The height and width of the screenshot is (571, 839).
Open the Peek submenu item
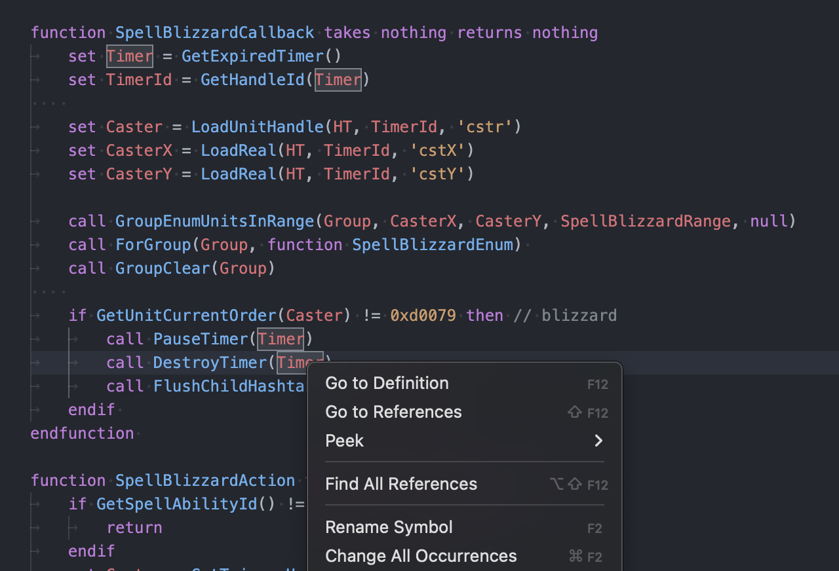[x=345, y=441]
